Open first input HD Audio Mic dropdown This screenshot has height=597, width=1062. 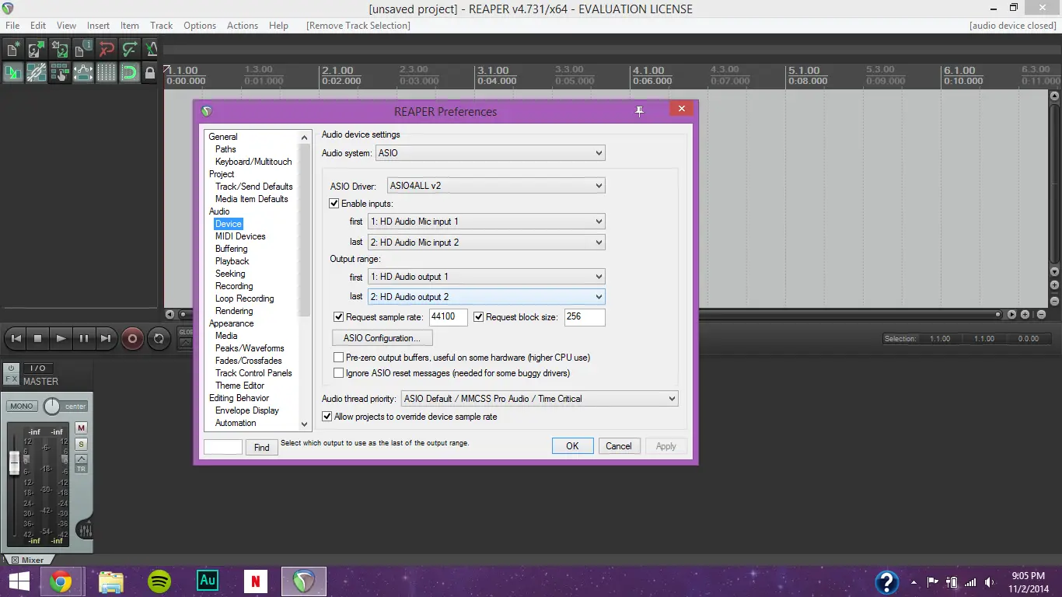(486, 222)
